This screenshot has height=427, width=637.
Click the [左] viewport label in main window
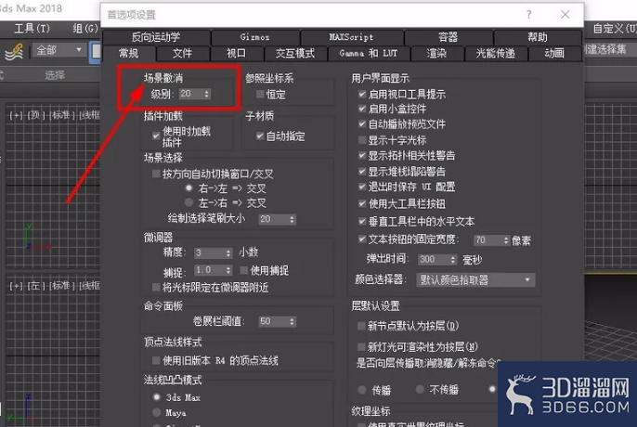tap(36, 286)
